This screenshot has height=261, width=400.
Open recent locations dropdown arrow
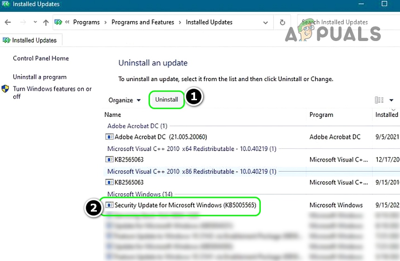pyautogui.click(x=35, y=22)
